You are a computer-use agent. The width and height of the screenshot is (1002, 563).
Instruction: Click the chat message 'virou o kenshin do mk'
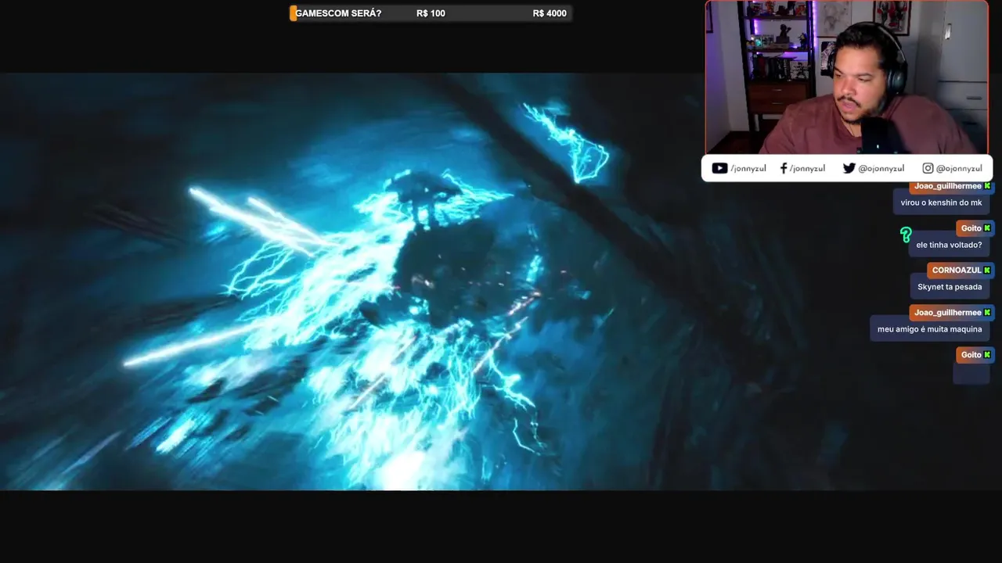[941, 203]
